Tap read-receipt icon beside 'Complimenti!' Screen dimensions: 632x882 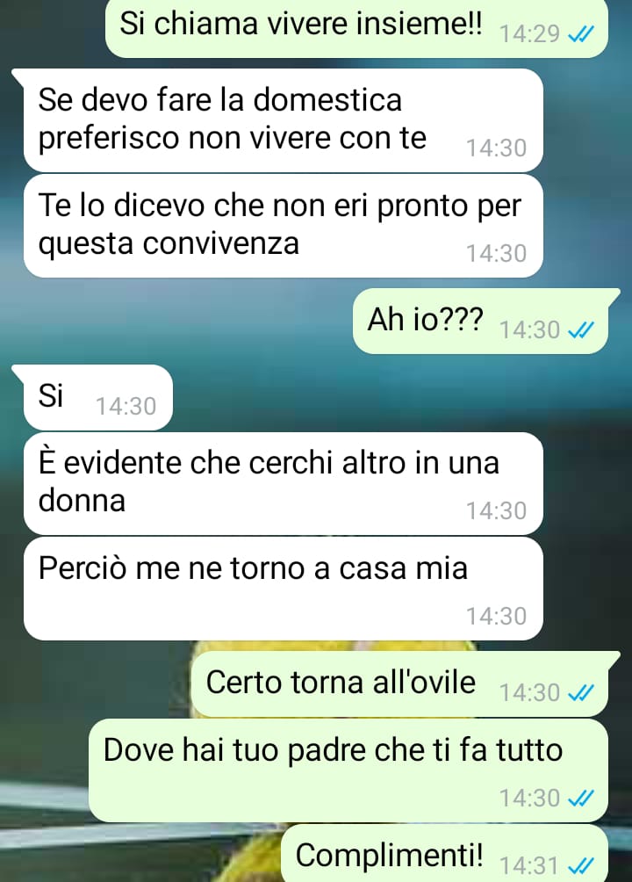[x=581, y=865]
